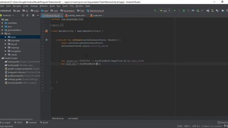This screenshot has width=228, height=128.
Task: Open the Window menu
Action: (79, 6)
